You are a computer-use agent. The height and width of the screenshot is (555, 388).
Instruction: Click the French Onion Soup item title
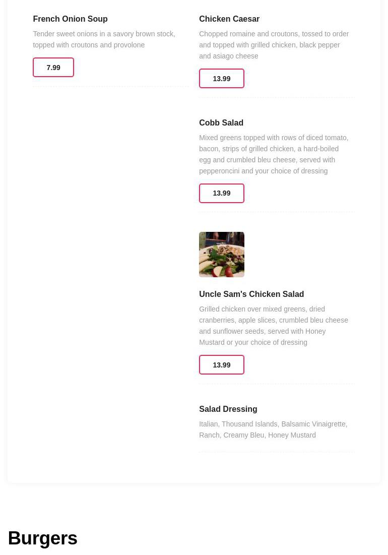click(x=70, y=19)
